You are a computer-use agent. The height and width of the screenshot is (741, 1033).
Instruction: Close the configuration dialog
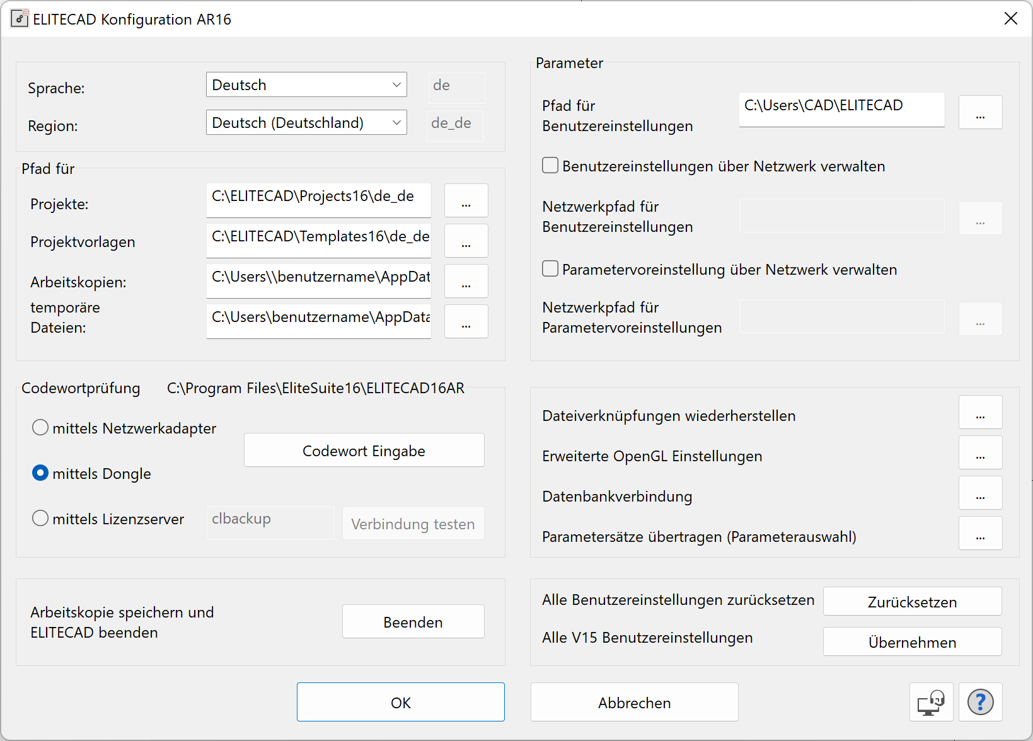click(x=1011, y=19)
